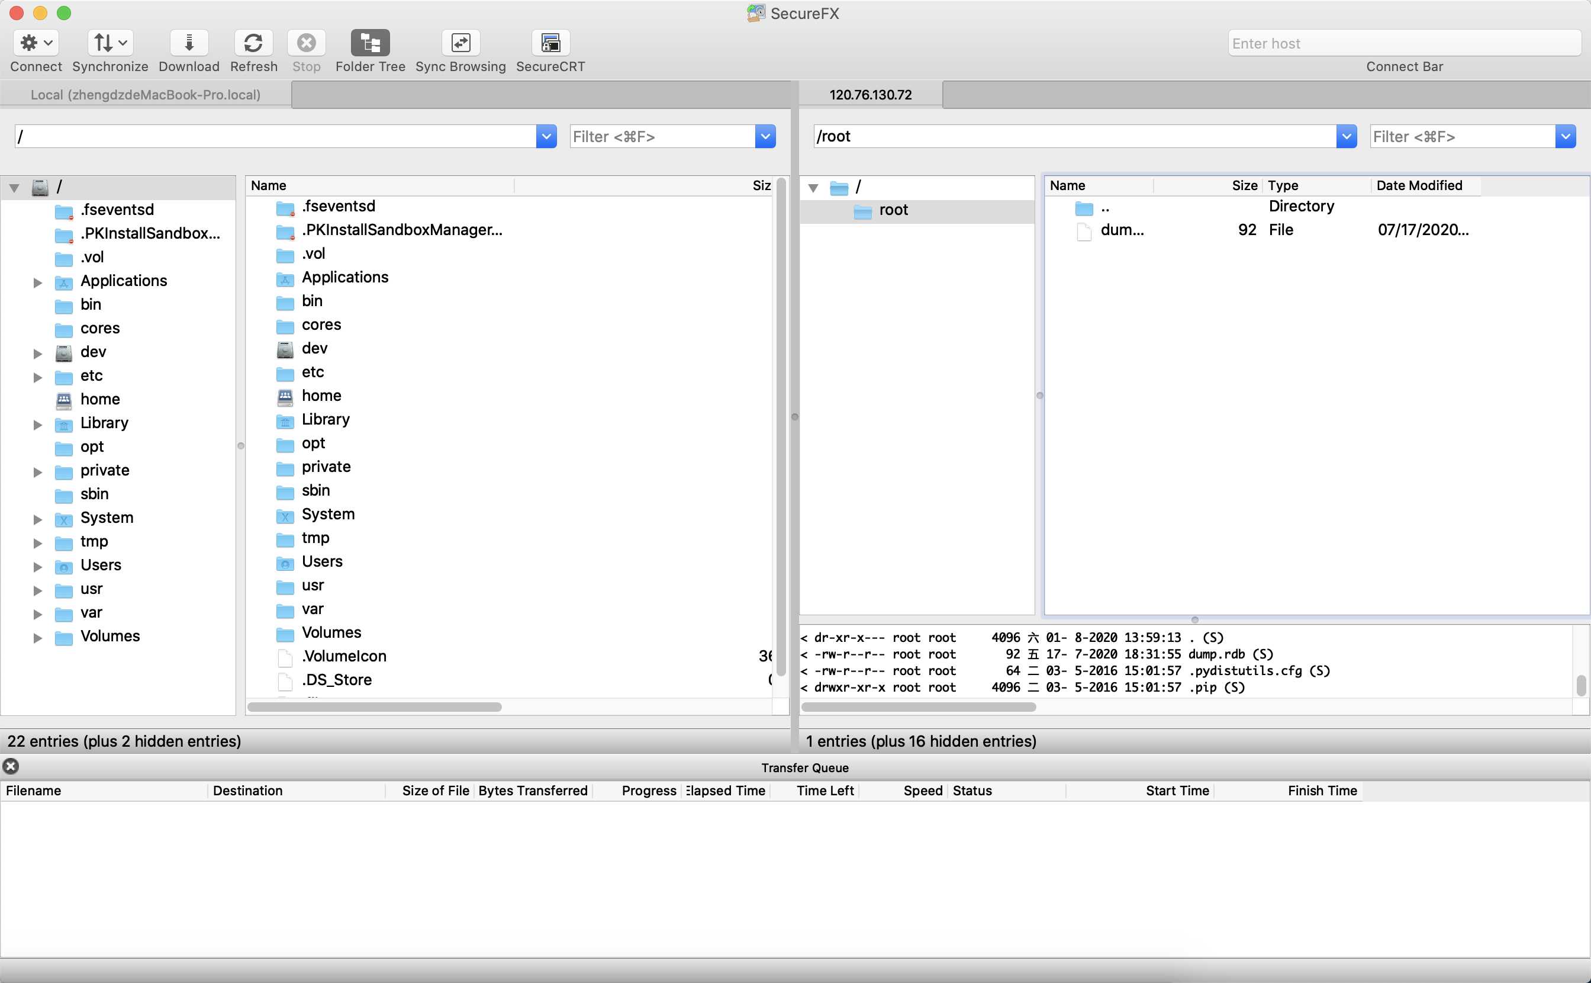Select the Synchronize tool
1591x983 pixels.
click(109, 43)
